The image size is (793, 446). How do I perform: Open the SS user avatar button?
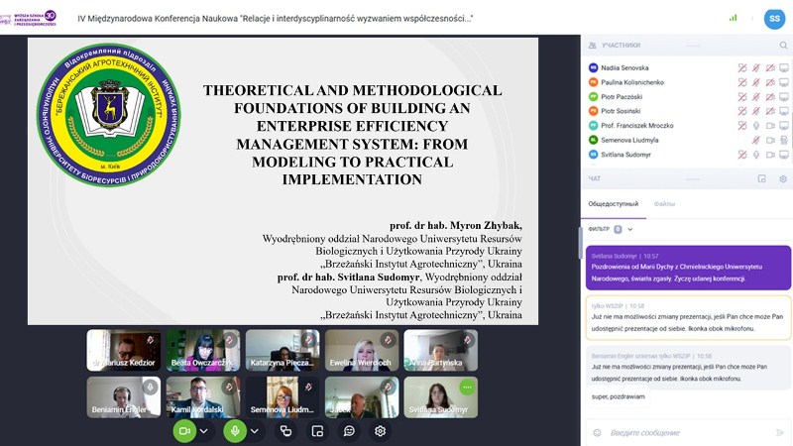774,18
